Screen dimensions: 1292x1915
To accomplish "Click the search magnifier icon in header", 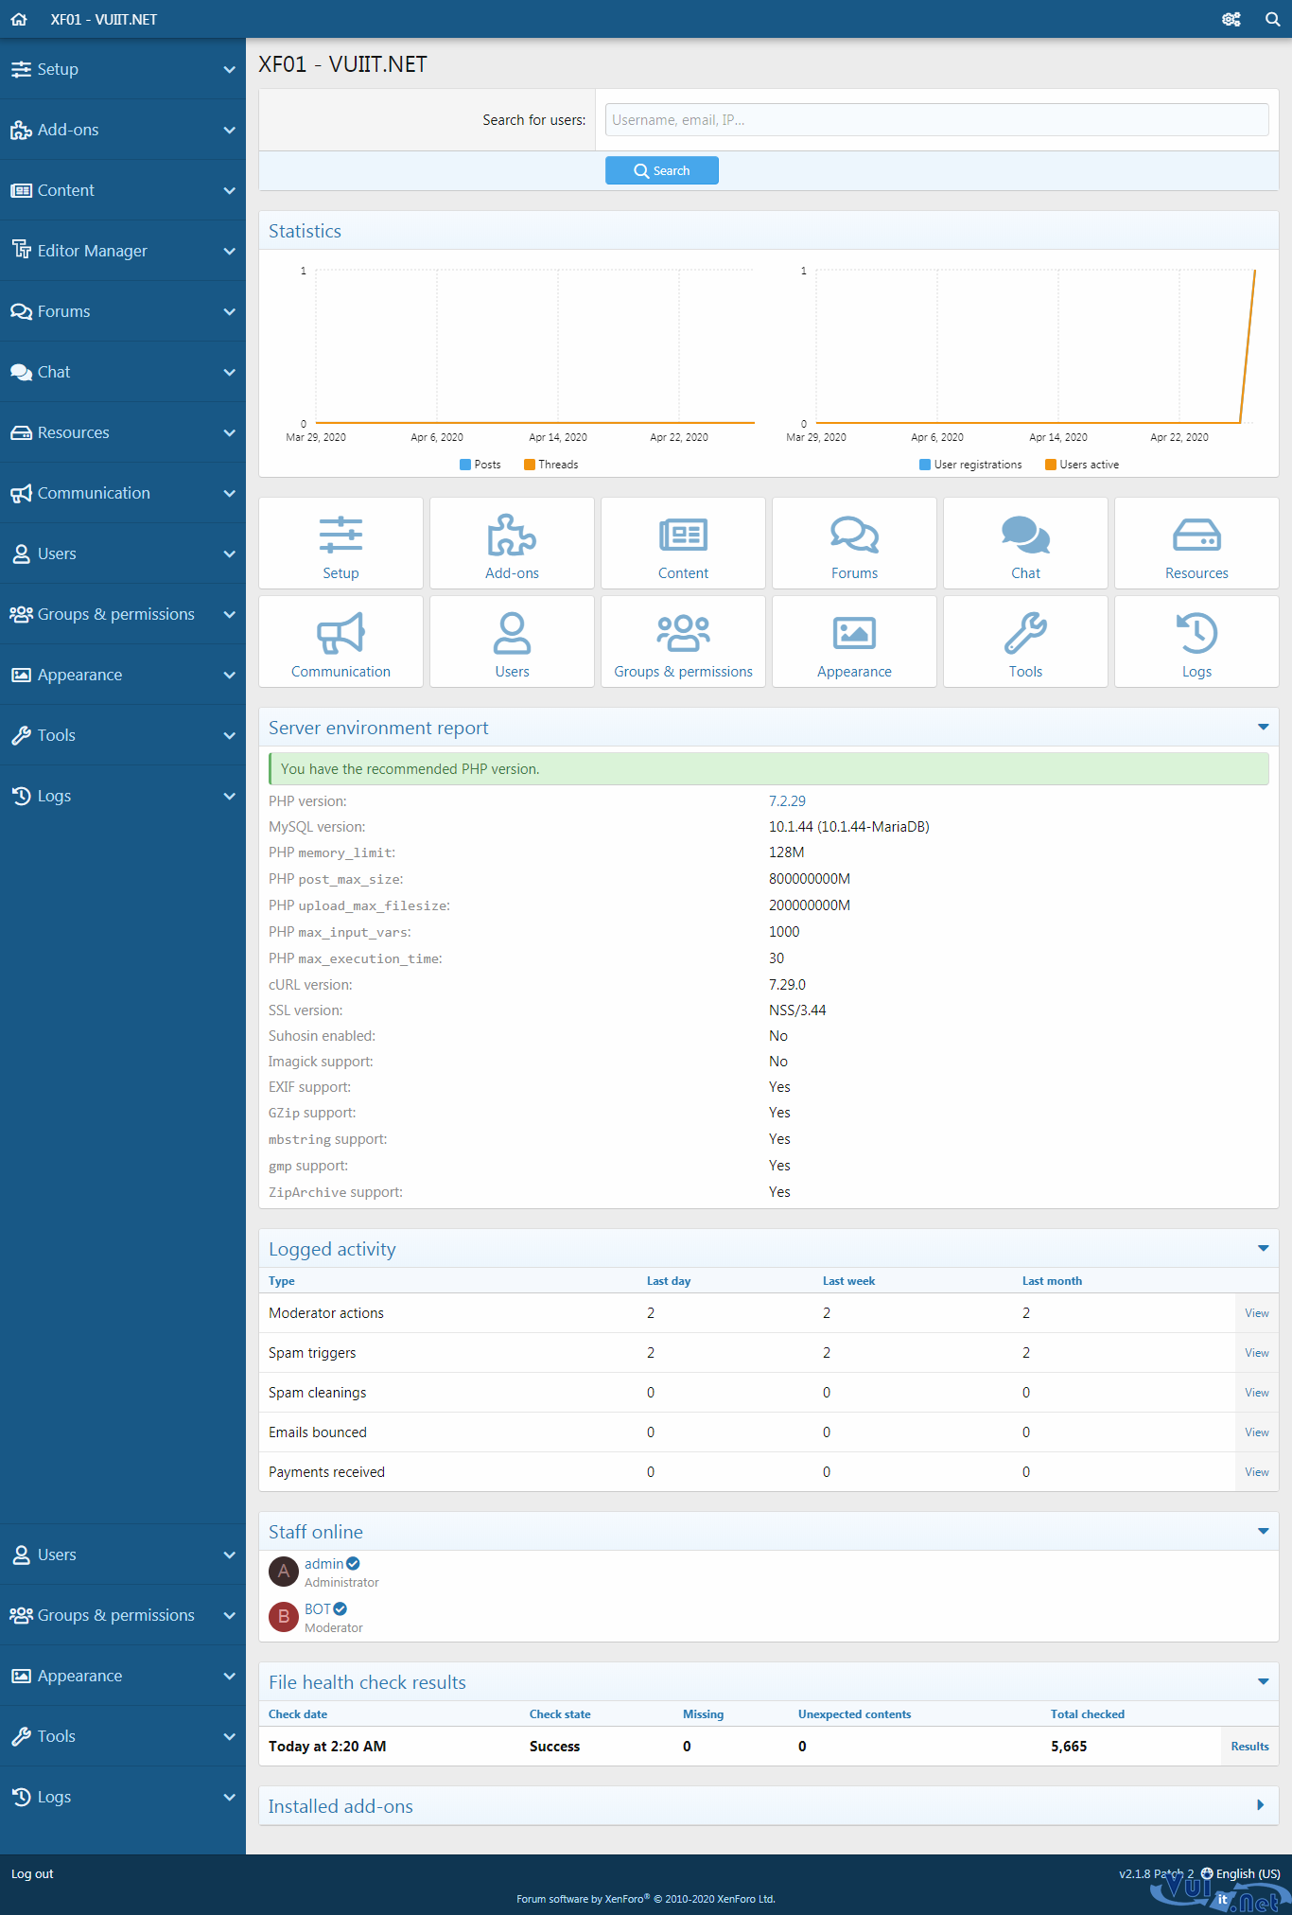I will 1272,19.
